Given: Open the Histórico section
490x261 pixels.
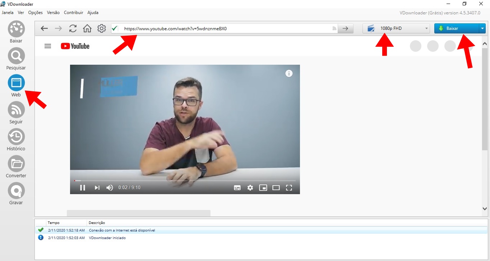Looking at the screenshot, I should coord(16,140).
